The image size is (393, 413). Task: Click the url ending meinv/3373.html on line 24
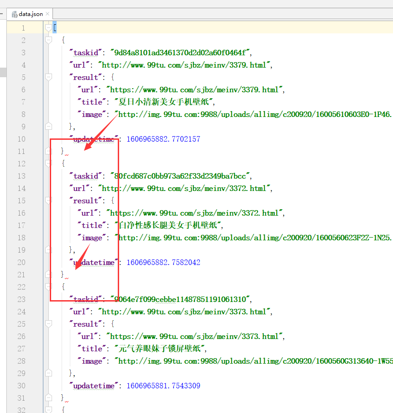pyautogui.click(x=184, y=312)
